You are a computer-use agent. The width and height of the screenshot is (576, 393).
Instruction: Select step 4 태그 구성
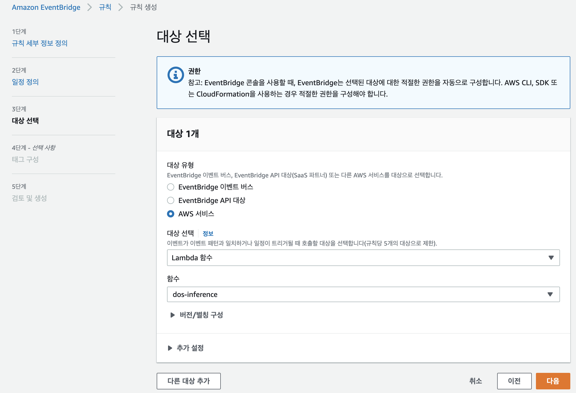[x=25, y=159]
